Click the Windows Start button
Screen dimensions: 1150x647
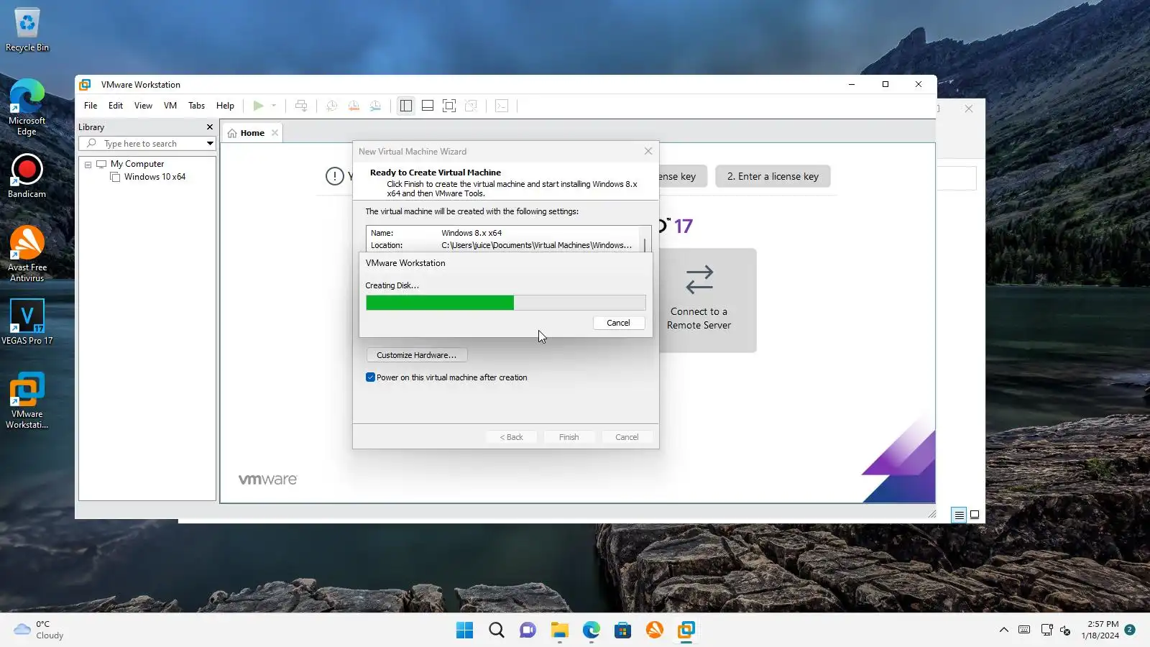pyautogui.click(x=465, y=630)
